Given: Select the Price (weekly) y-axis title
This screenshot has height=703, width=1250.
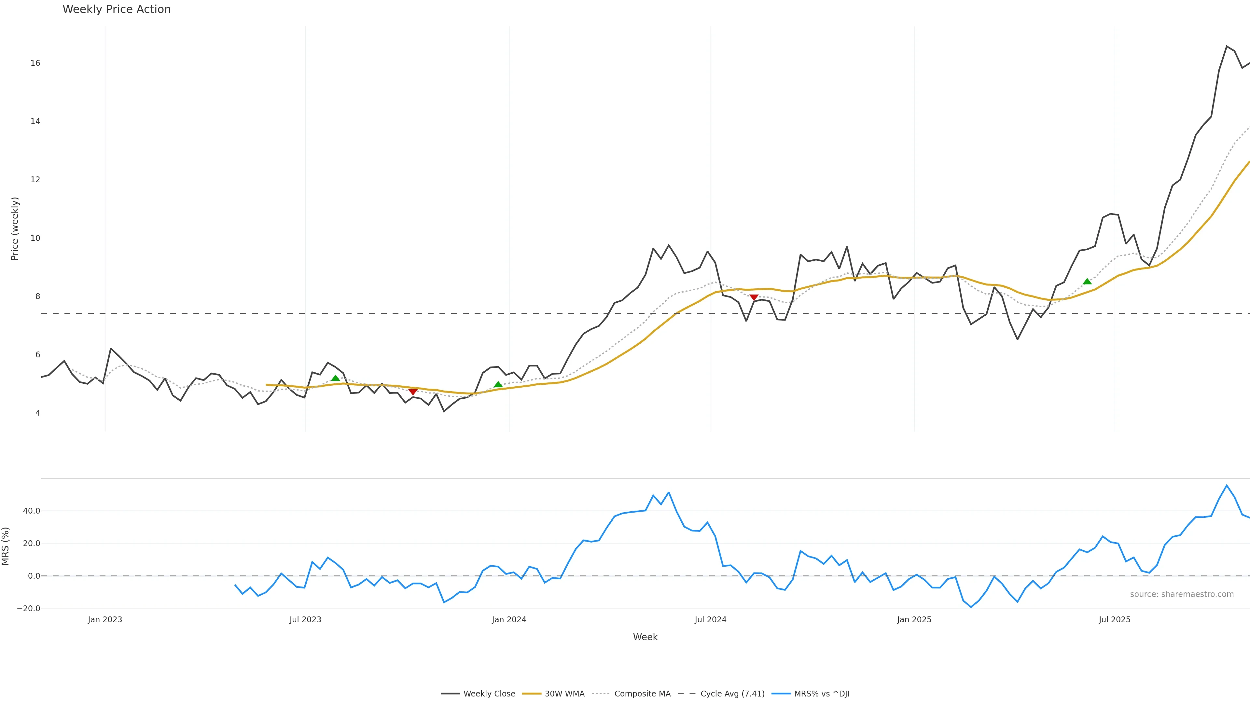Looking at the screenshot, I should coord(15,228).
